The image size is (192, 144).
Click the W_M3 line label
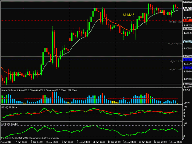pos(176,22)
